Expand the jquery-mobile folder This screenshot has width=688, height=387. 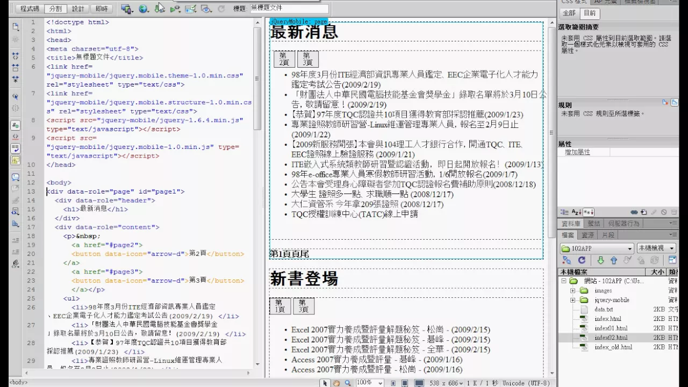point(573,300)
